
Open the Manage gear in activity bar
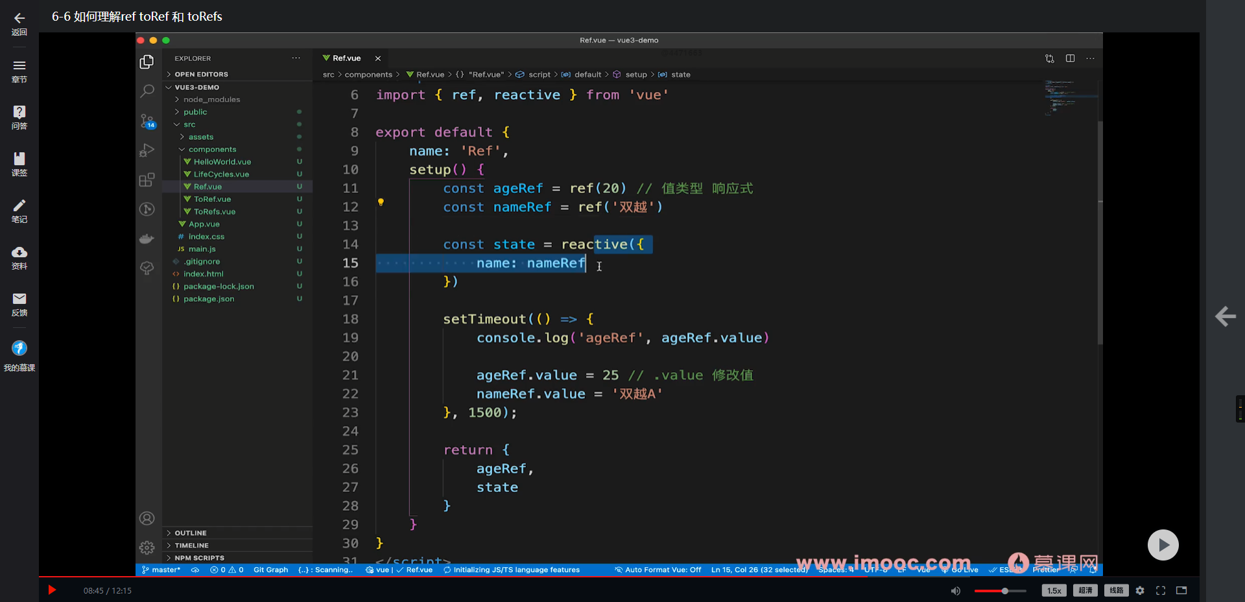147,548
